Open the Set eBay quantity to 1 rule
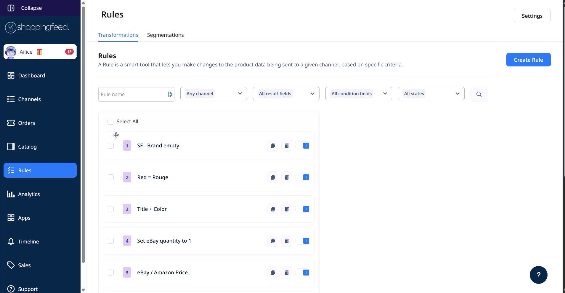Image resolution: width=565 pixels, height=293 pixels. (x=164, y=241)
